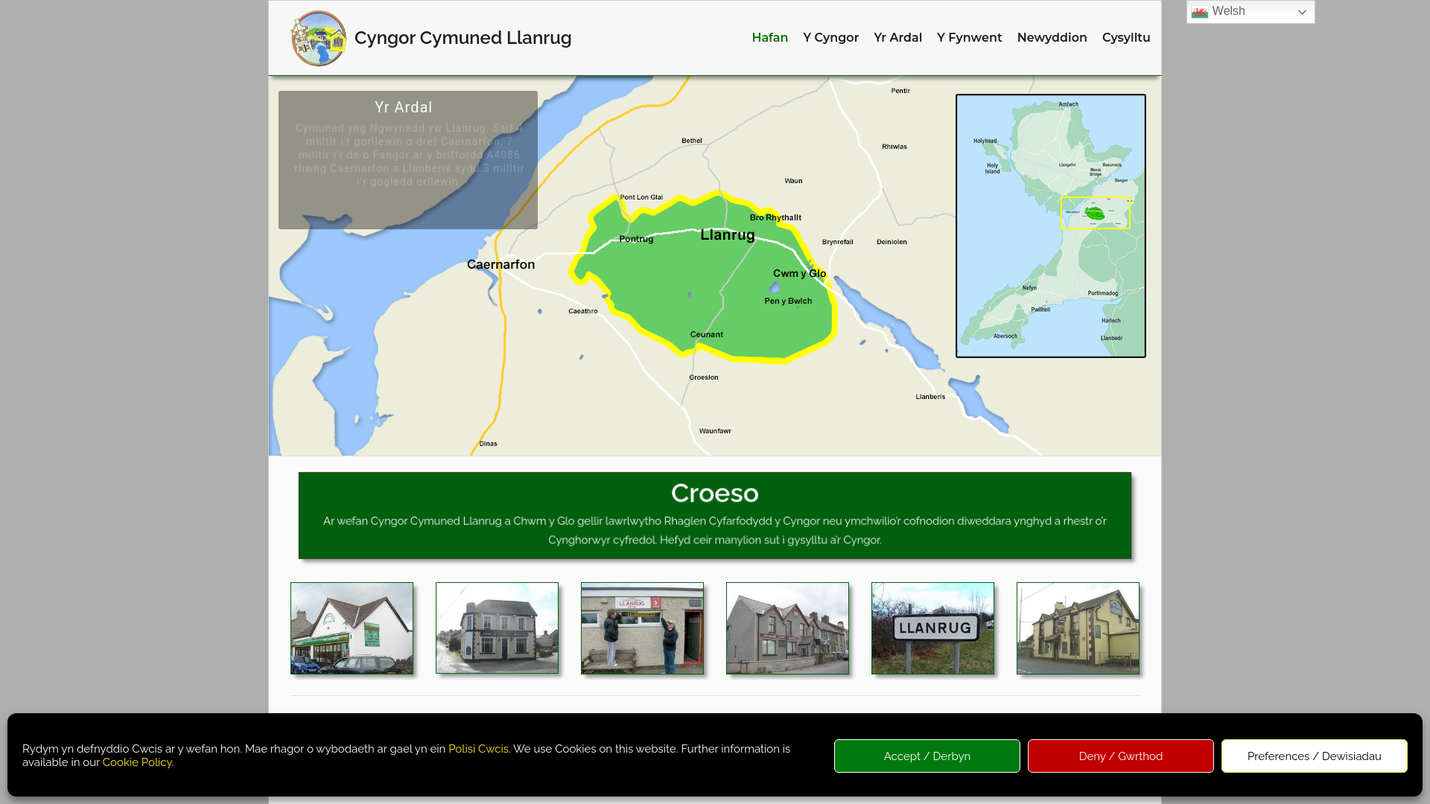This screenshot has height=804, width=1430.
Task: Click the Caernarfon label on the map
Action: (500, 264)
